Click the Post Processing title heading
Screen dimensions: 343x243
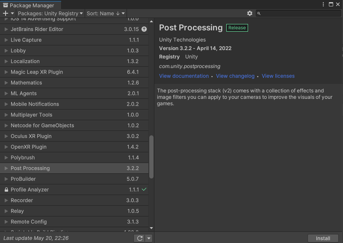pos(191,28)
